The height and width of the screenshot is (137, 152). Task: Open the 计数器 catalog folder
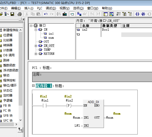pos(8,50)
